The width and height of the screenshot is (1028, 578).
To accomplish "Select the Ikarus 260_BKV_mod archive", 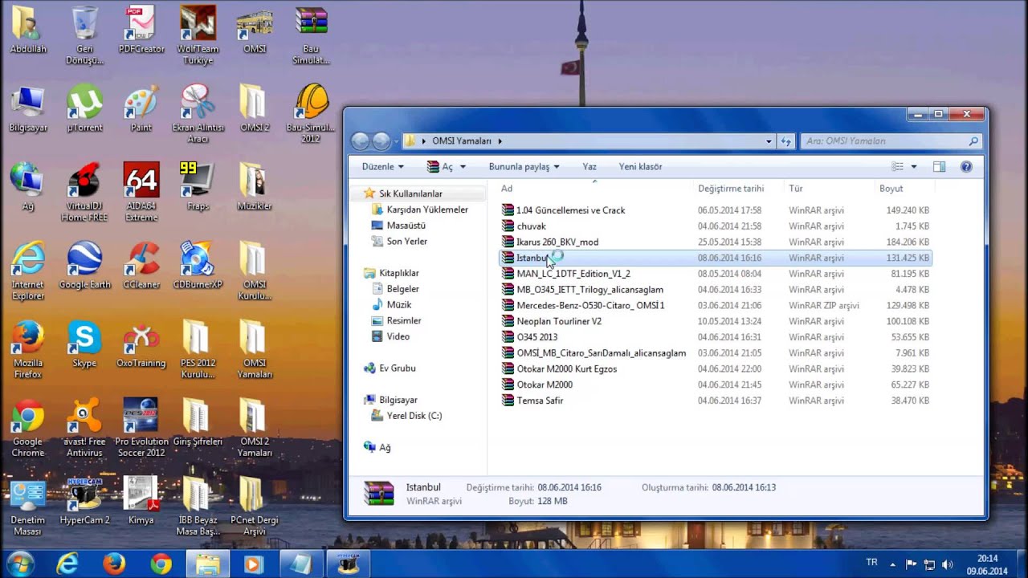I will (x=715, y=242).
